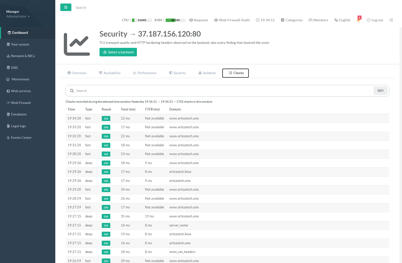This screenshot has height=263, width=402.
Task: Expand the Administrator dropdown under Manager
Action: (x=18, y=17)
